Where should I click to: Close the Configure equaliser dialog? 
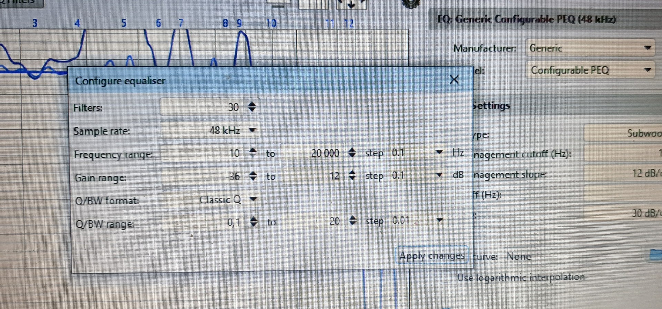tap(454, 80)
